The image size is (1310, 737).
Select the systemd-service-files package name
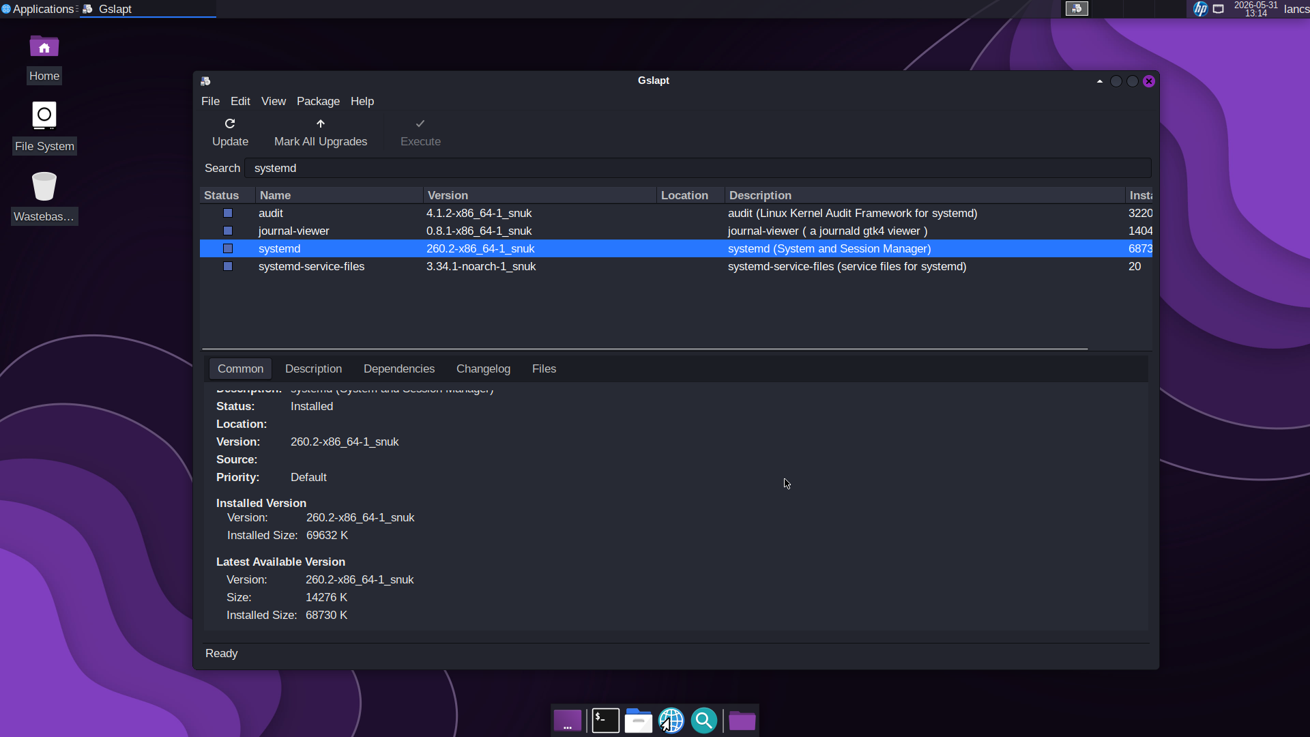pyautogui.click(x=311, y=266)
